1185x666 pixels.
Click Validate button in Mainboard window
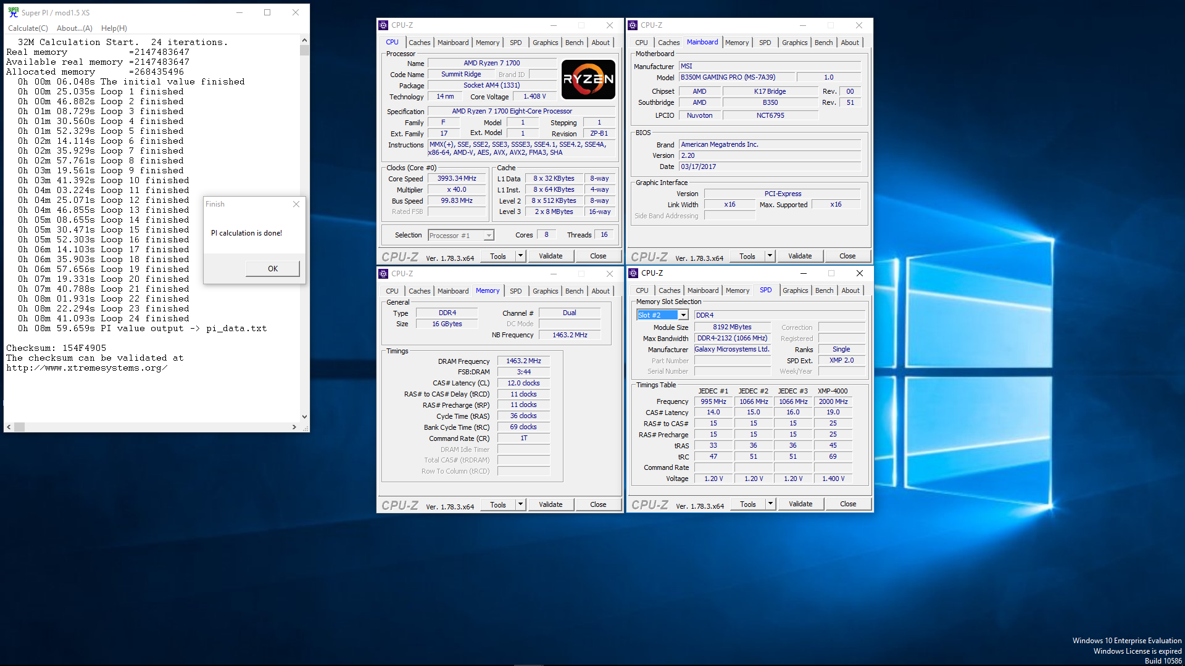click(800, 256)
